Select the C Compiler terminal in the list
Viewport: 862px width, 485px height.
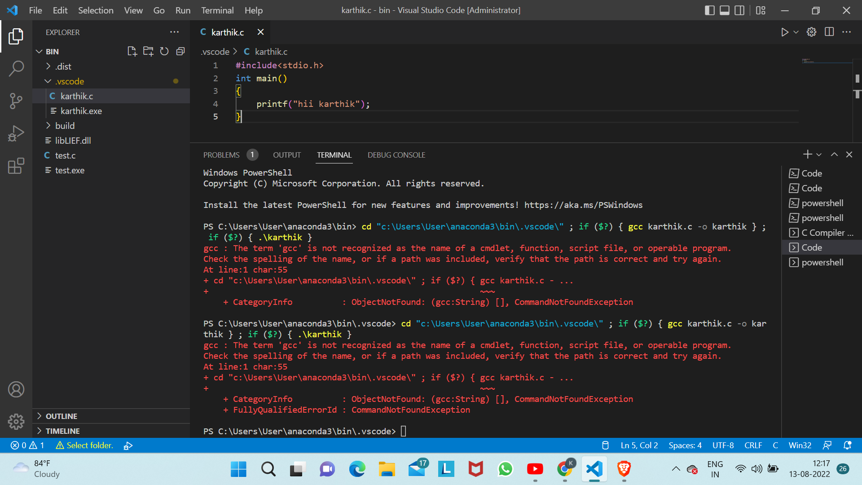pyautogui.click(x=826, y=232)
